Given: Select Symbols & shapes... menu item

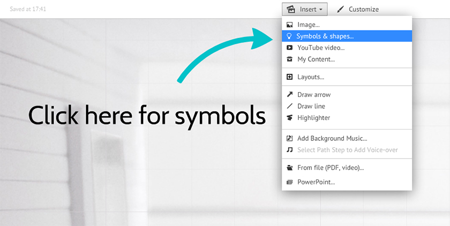Looking at the screenshot, I should click(x=347, y=36).
